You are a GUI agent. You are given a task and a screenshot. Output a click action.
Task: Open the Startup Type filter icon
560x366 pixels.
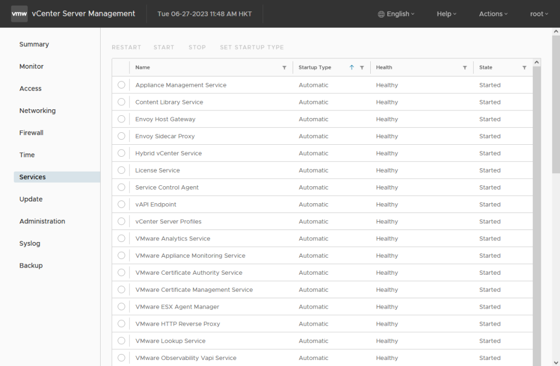click(362, 67)
